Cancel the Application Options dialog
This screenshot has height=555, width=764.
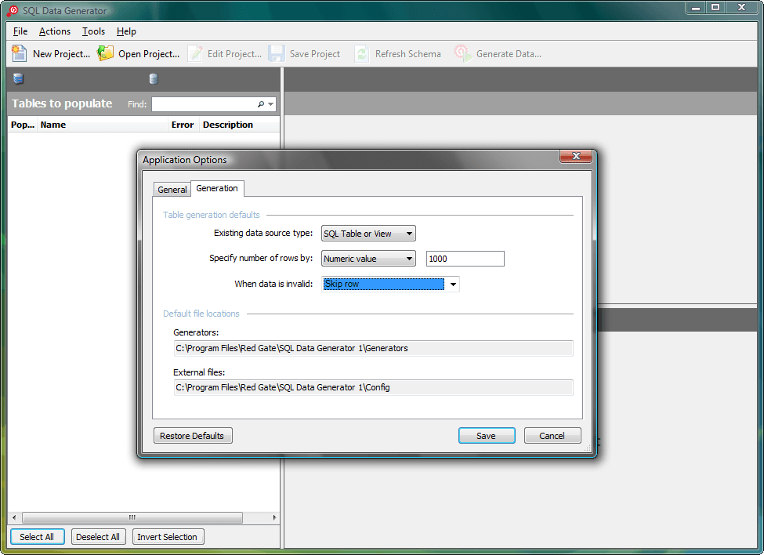point(552,436)
